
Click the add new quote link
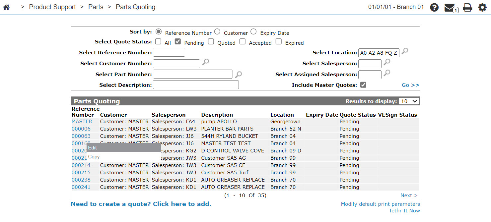141,204
